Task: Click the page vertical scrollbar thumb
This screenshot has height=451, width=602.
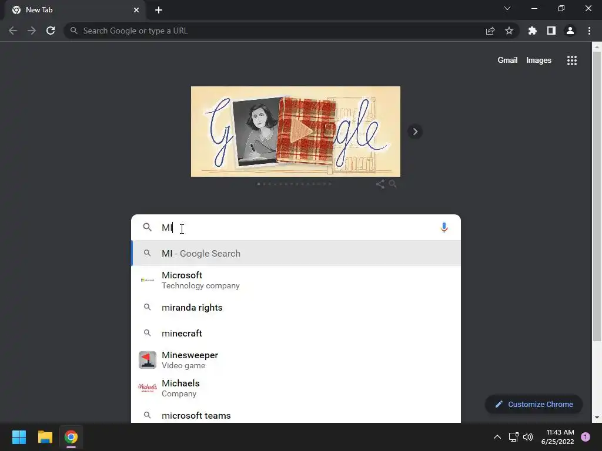Action: [597, 196]
